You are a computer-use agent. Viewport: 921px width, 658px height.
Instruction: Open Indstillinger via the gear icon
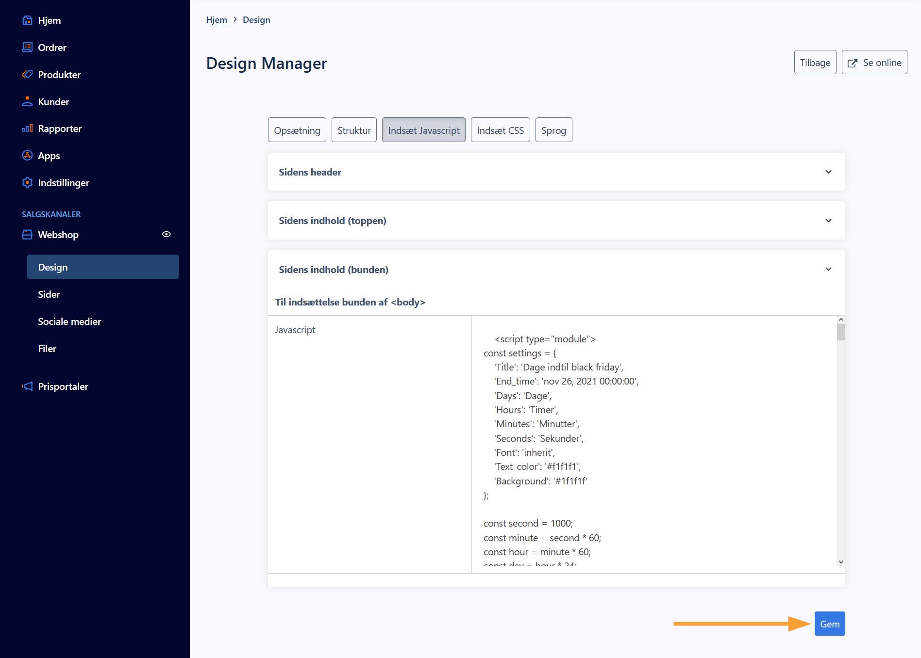pos(27,183)
